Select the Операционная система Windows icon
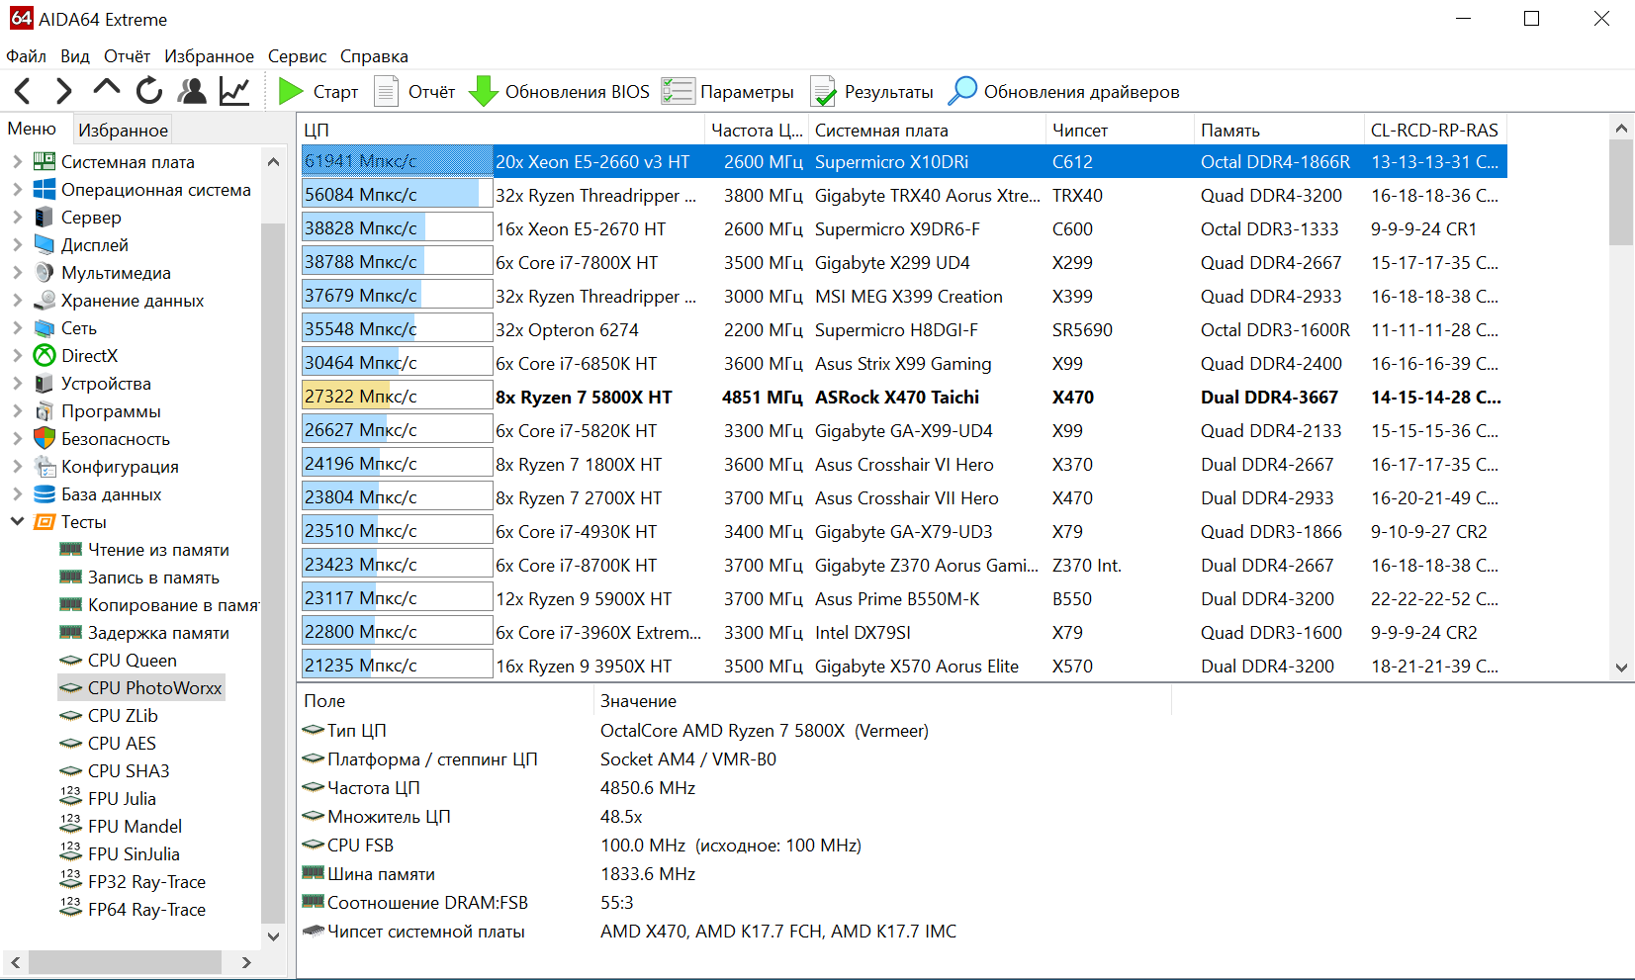This screenshot has width=1635, height=980. coord(45,189)
